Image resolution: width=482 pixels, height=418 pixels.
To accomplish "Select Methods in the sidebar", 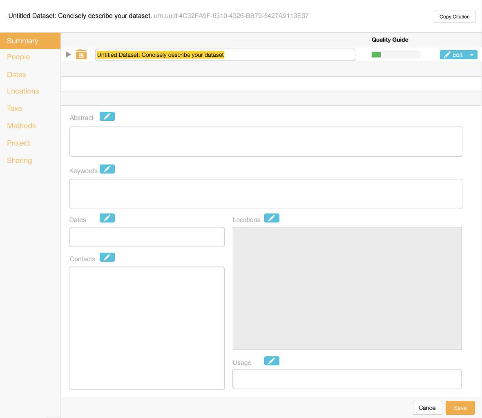I will coord(21,126).
